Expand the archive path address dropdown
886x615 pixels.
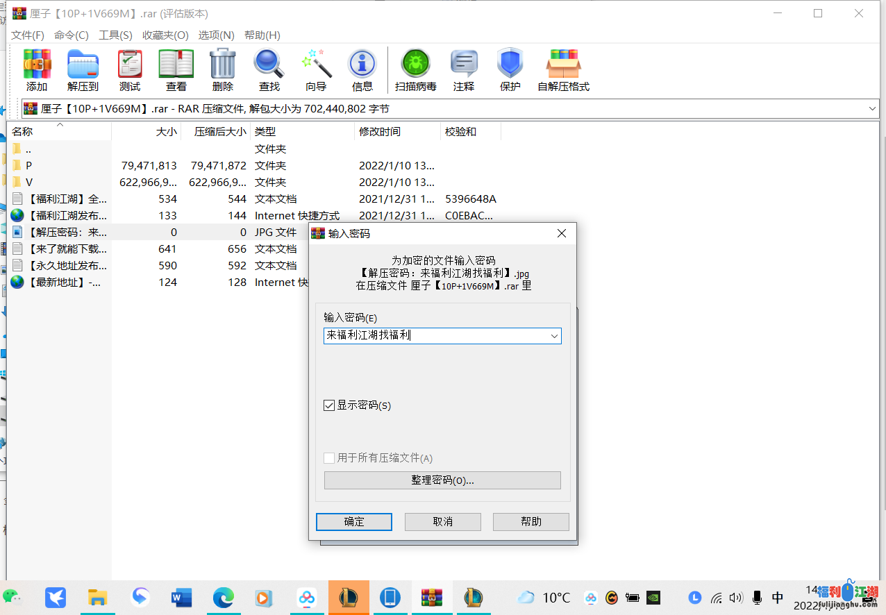tap(872, 109)
